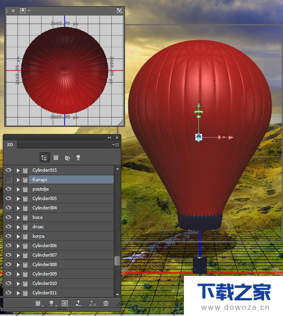Select the Cylinder004 layer name
Screen dimensions: 283x316
[x=44, y=208]
